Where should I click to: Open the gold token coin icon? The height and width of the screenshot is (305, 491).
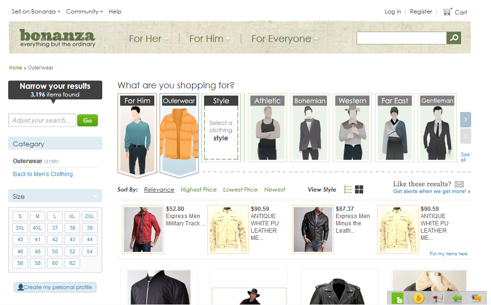[418, 299]
